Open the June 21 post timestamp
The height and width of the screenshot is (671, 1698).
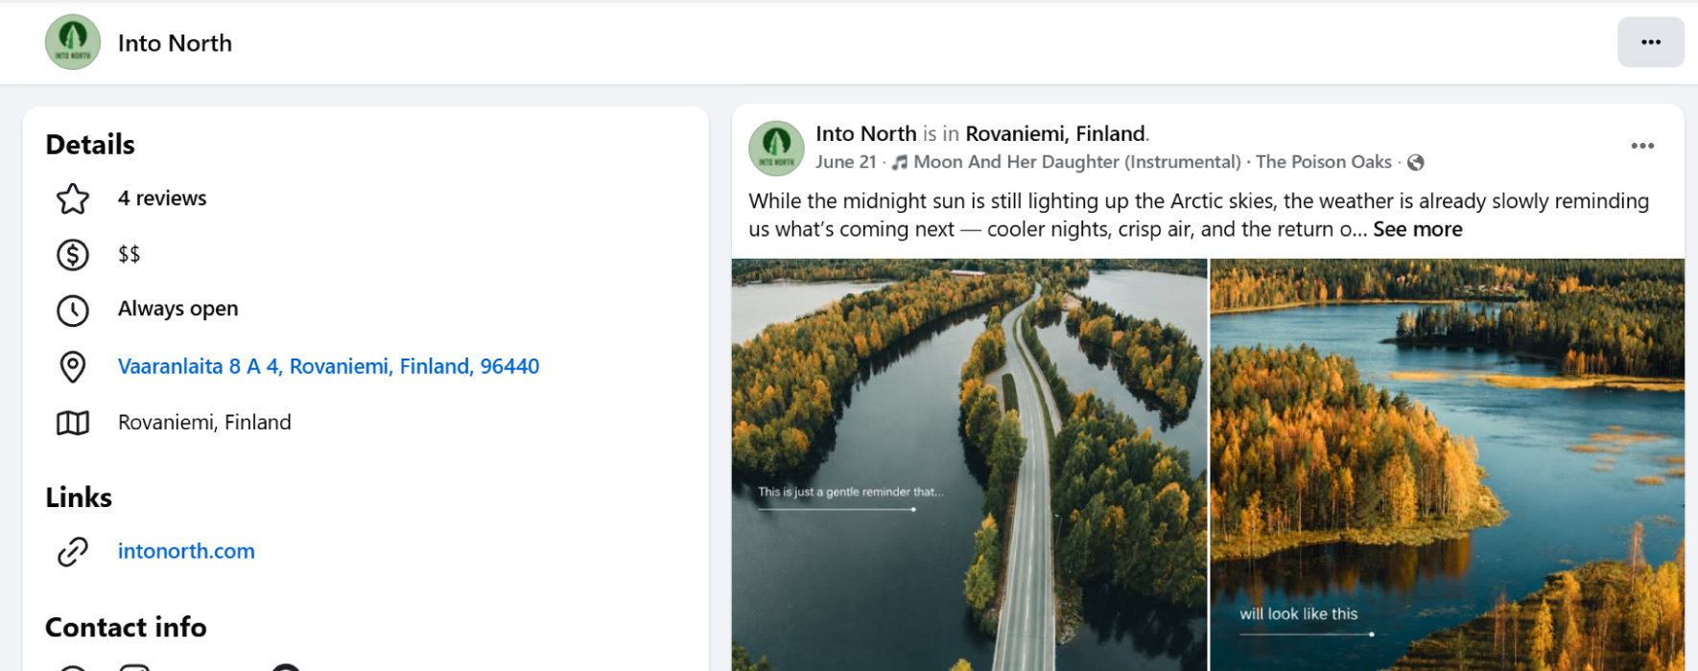tap(846, 162)
